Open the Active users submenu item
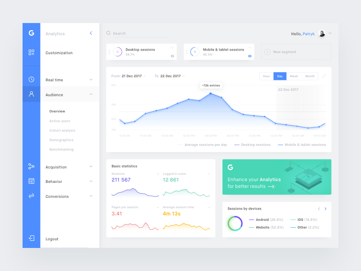 tap(60, 121)
